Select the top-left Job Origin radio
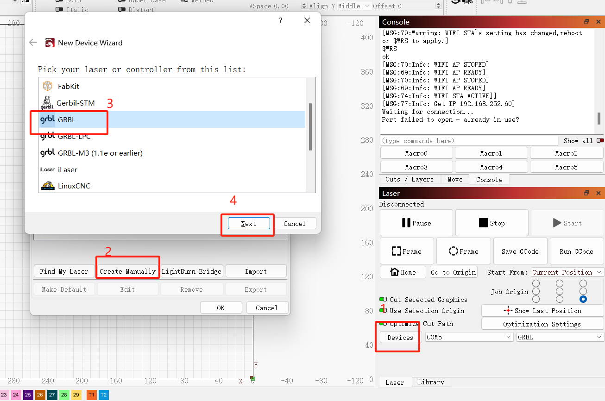605x401 pixels. 536,283
